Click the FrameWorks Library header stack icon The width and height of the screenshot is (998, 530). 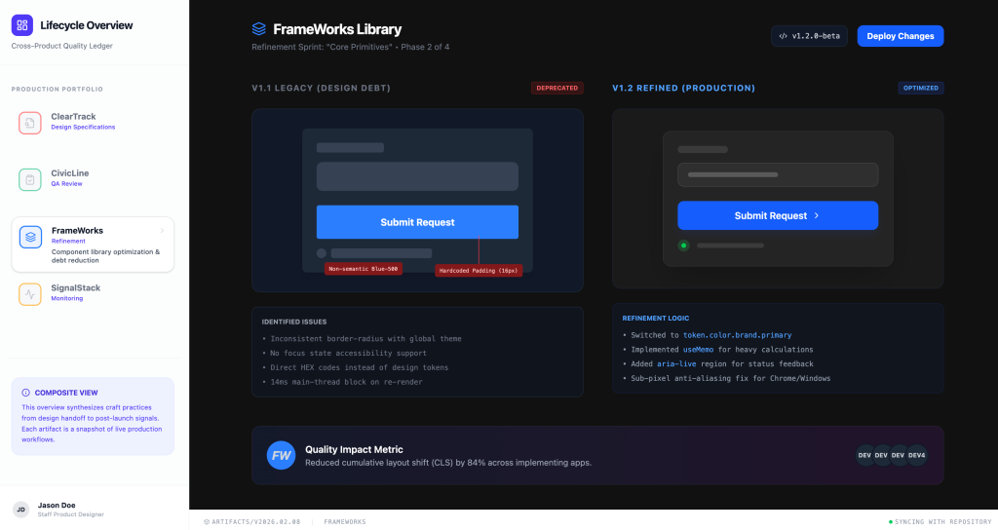[258, 29]
